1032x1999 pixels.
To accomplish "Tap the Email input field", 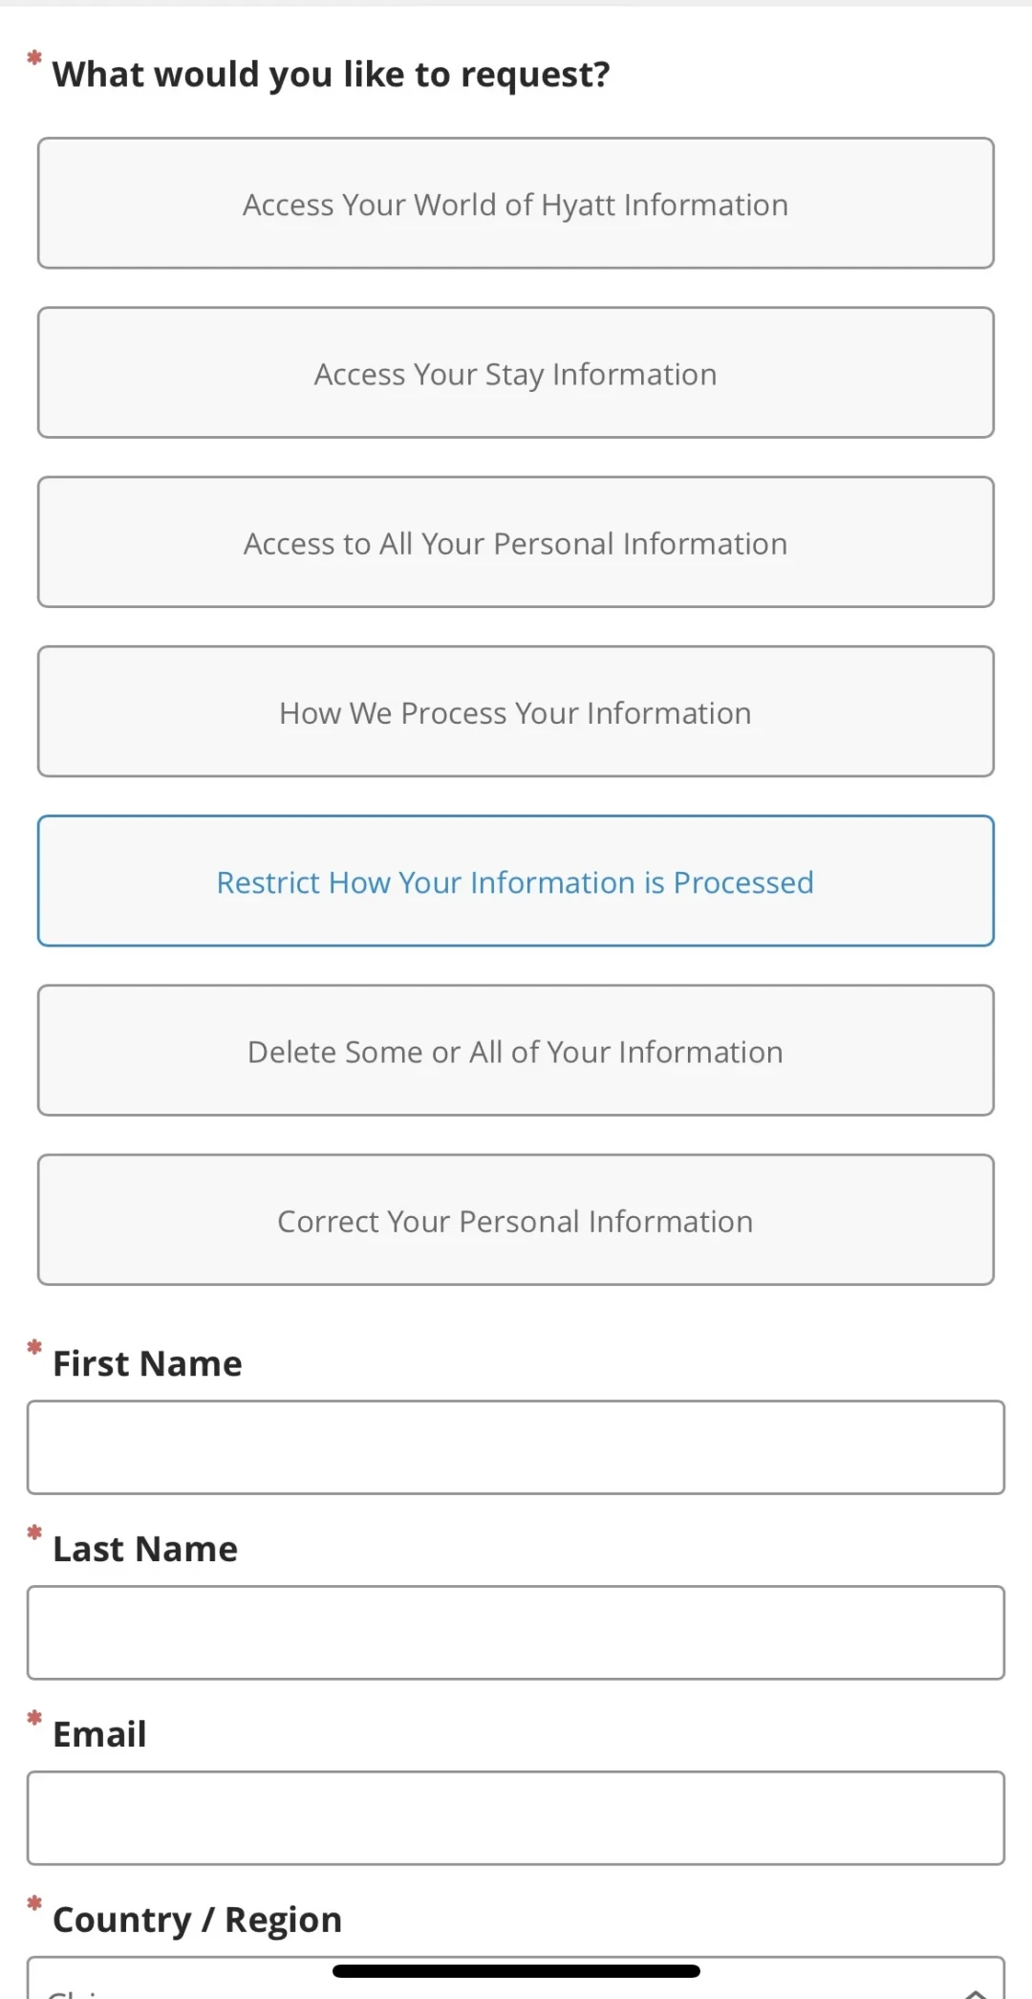I will click(x=516, y=1818).
